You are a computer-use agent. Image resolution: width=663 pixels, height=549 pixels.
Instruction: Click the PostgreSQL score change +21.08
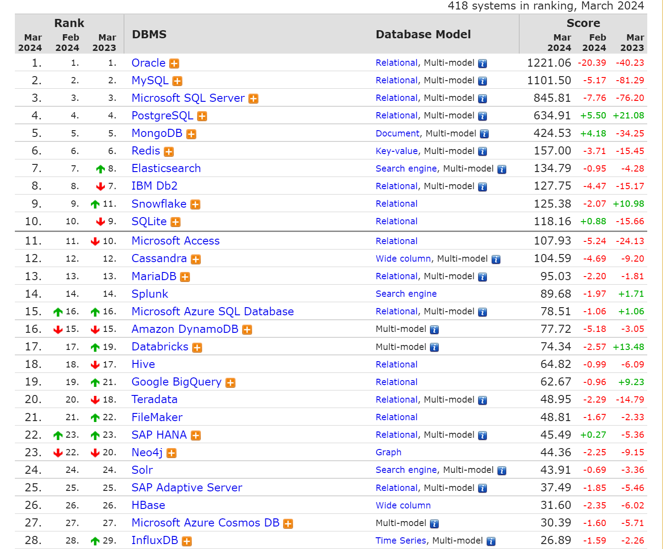[628, 116]
